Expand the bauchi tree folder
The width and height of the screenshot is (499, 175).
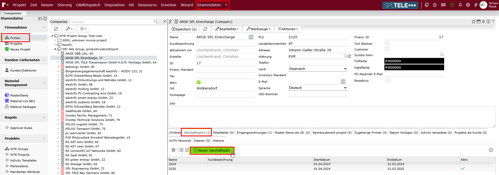55,45
